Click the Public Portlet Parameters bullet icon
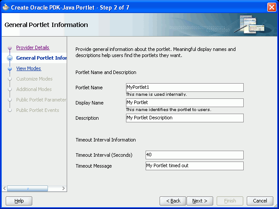Viewport: 279px width, 209px height. [x=10, y=100]
